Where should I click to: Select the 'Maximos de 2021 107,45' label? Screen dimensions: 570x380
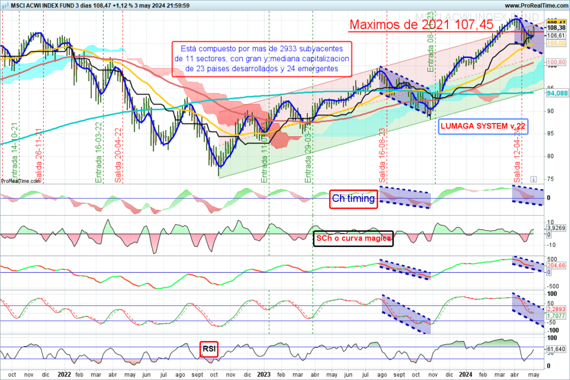point(421,24)
